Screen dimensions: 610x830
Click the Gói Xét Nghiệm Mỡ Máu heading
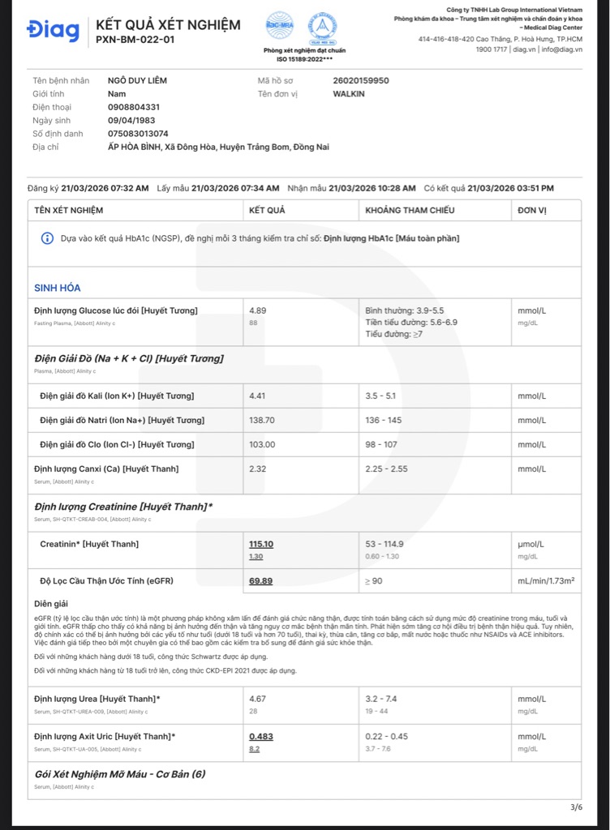click(x=120, y=774)
